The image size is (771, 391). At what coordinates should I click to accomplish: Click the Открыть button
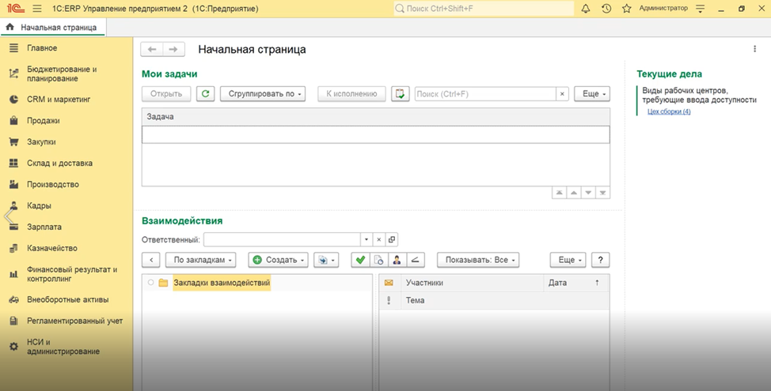(166, 94)
